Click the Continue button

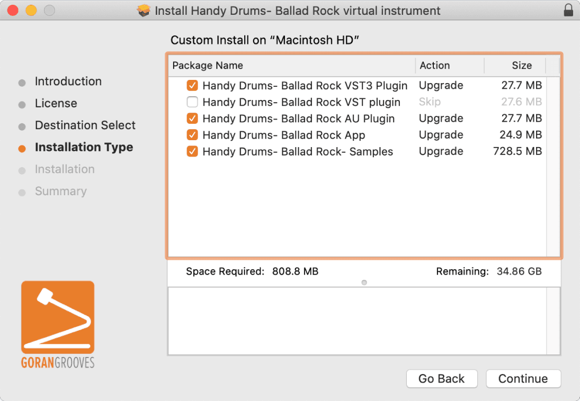(x=523, y=378)
